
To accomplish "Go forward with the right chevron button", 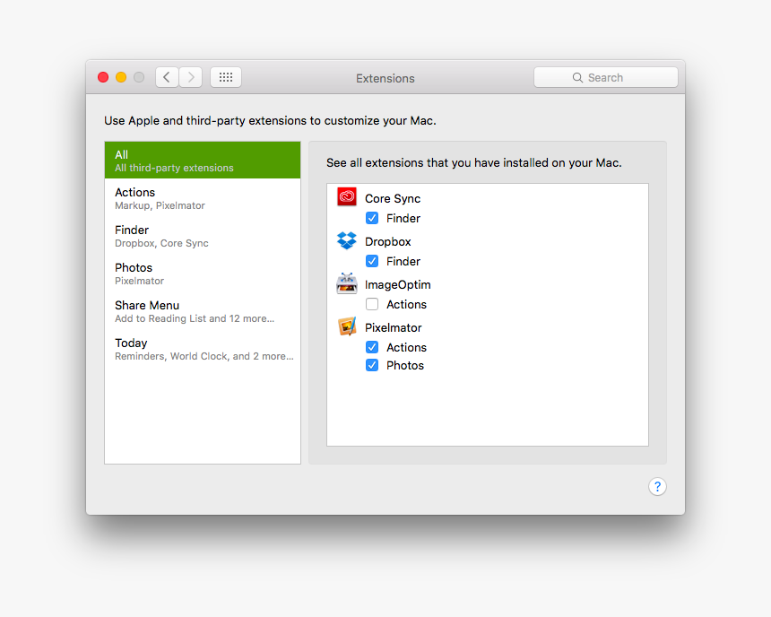I will 191,77.
